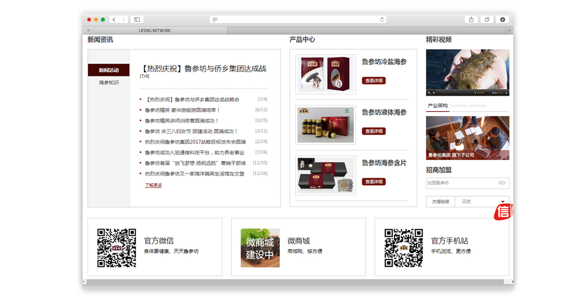588x304 pixels.
Task: Open the downloads arrow icon
Action: point(503,20)
